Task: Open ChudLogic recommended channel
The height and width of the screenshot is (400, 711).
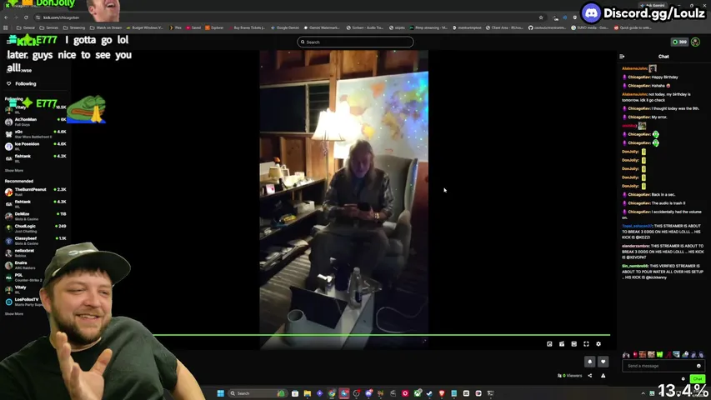Action: [35, 228]
